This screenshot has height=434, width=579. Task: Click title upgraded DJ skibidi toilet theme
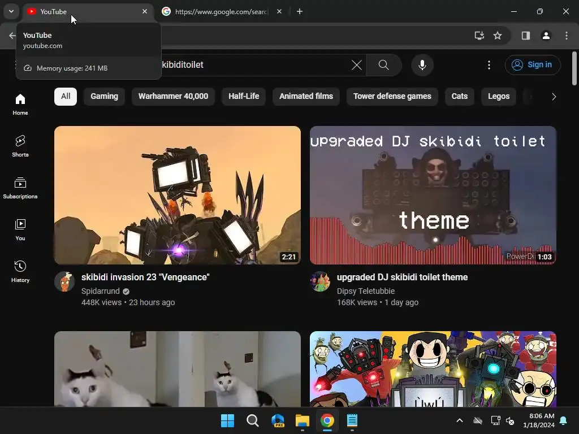click(x=402, y=277)
